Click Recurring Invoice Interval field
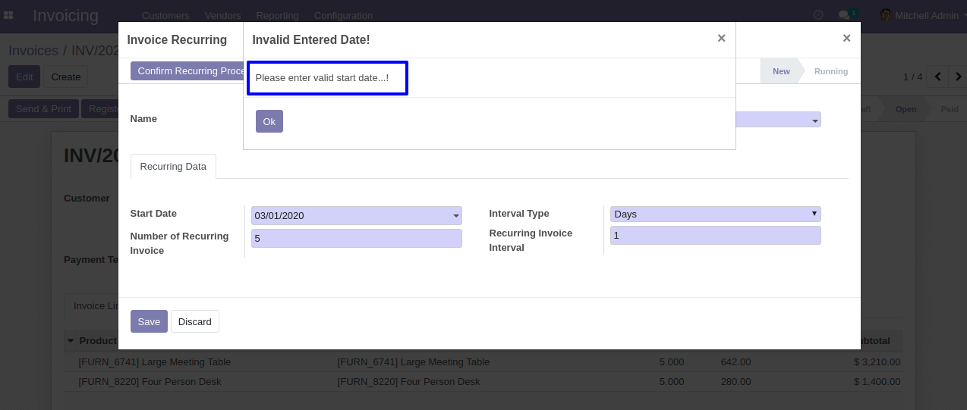The image size is (967, 410). (x=715, y=236)
